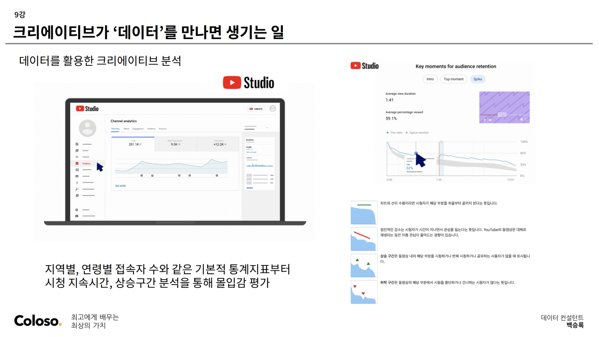The image size is (599, 337).
Task: Click the green triangles spike chart thumbnail
Action: click(x=364, y=265)
